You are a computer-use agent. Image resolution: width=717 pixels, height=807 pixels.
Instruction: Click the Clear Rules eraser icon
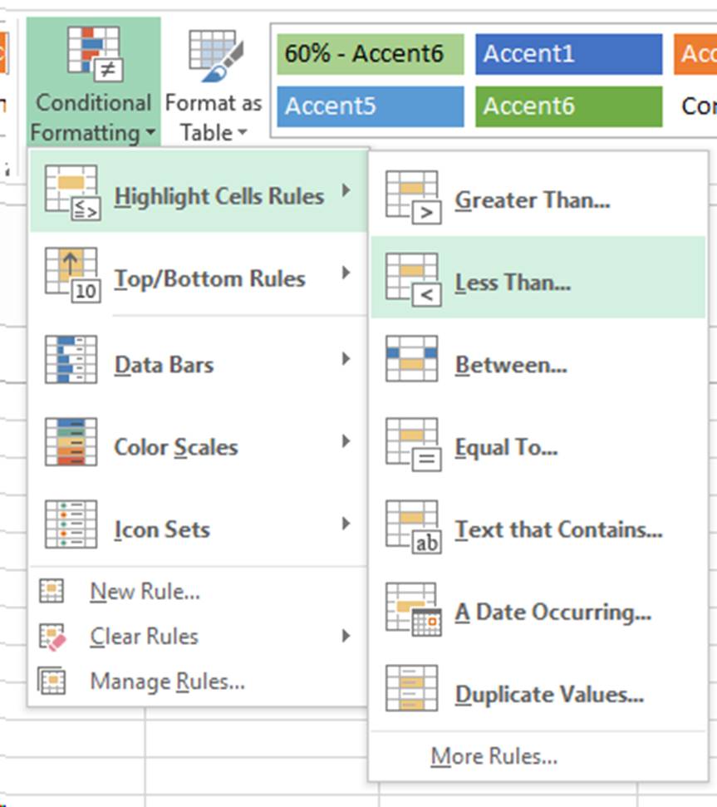coord(52,637)
